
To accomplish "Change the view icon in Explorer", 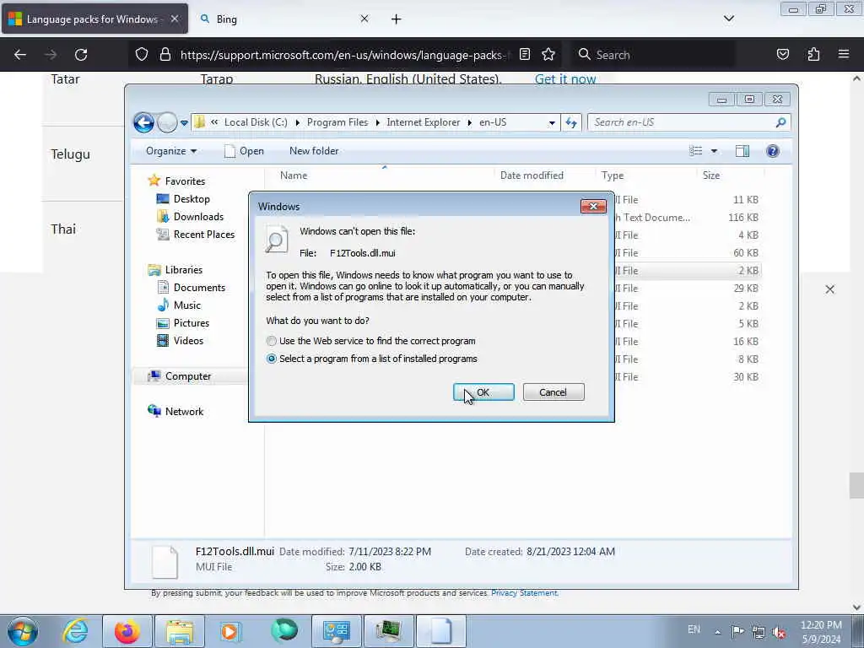I will click(x=696, y=151).
